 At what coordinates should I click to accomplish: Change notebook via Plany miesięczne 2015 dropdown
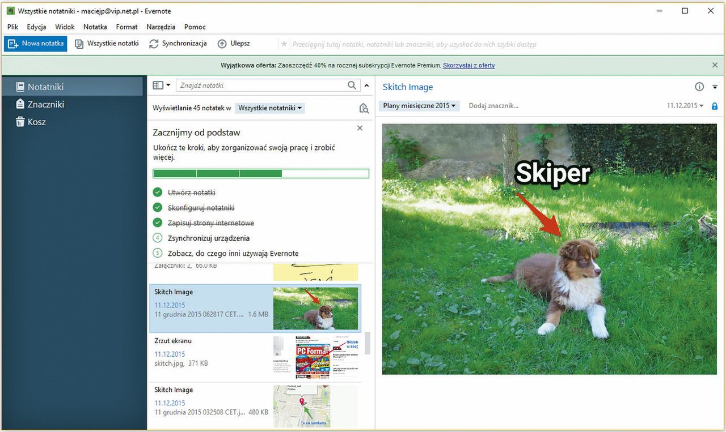coord(419,106)
